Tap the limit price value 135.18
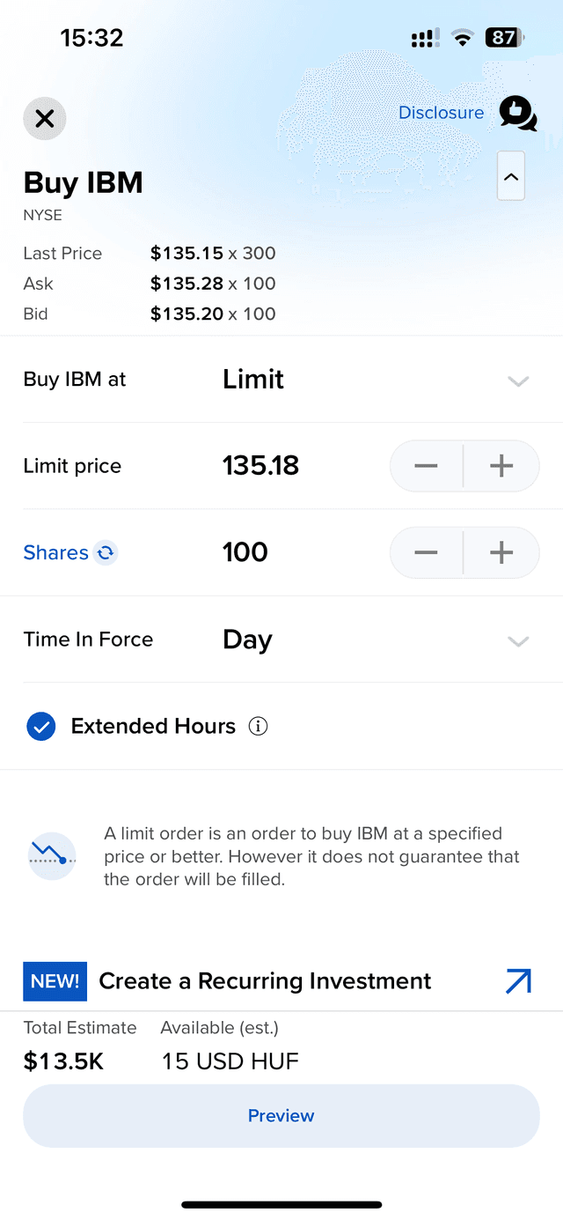 [x=260, y=466]
